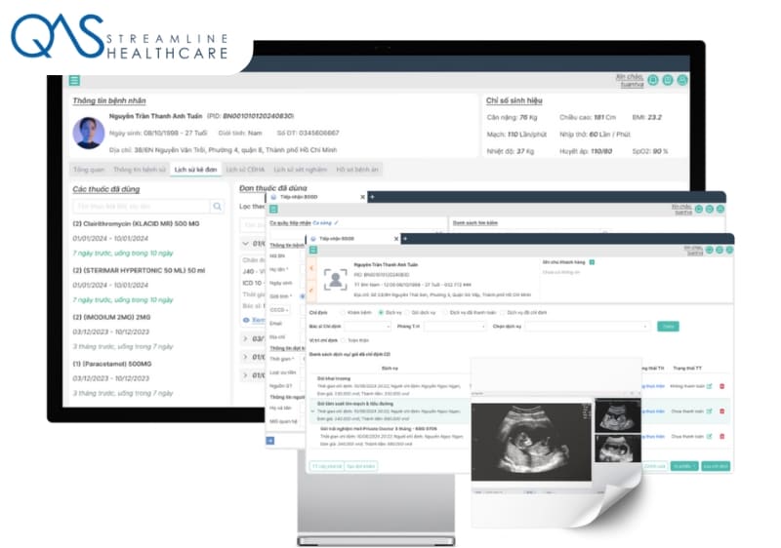Click the round icon beside the tuanna greeting in main window
The image size is (781, 548).
coord(653,80)
